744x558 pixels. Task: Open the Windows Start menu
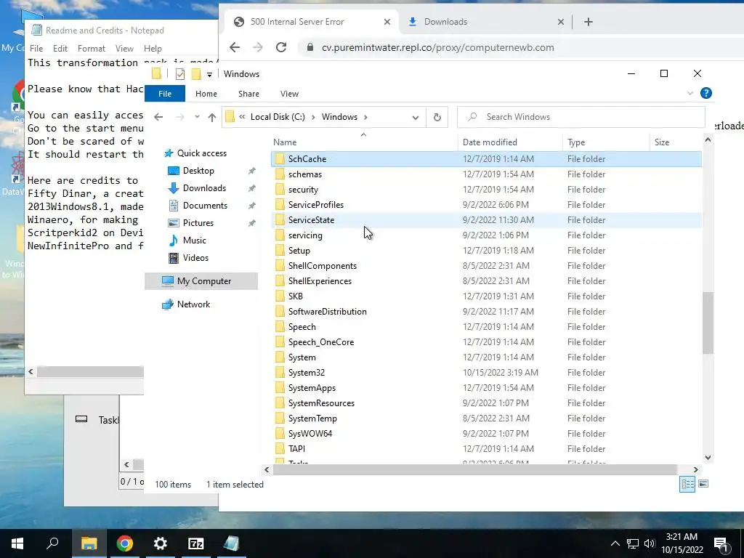tap(17, 543)
